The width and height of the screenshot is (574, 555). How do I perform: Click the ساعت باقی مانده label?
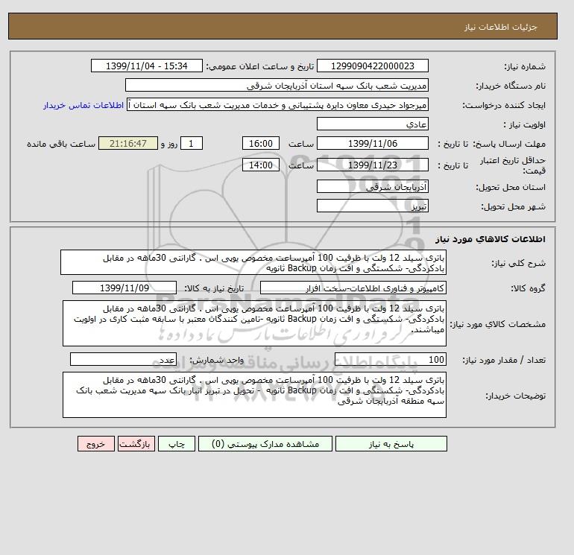tap(61, 144)
